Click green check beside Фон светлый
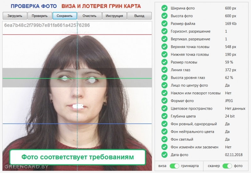 (x=164, y=139)
